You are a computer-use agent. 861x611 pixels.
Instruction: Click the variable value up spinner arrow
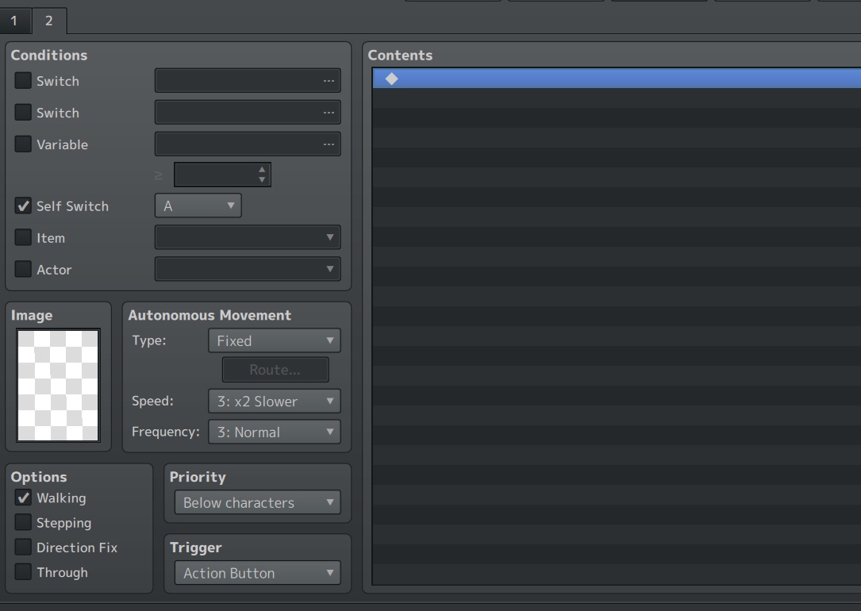coord(262,170)
